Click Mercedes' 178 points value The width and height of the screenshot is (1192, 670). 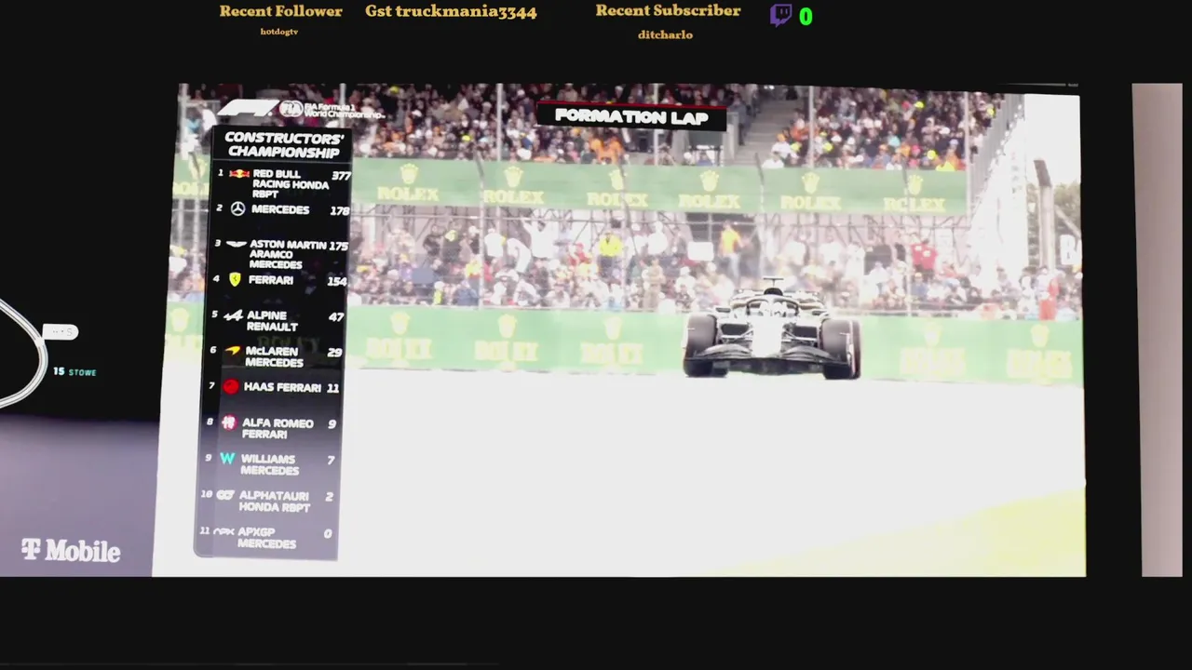pyautogui.click(x=339, y=210)
